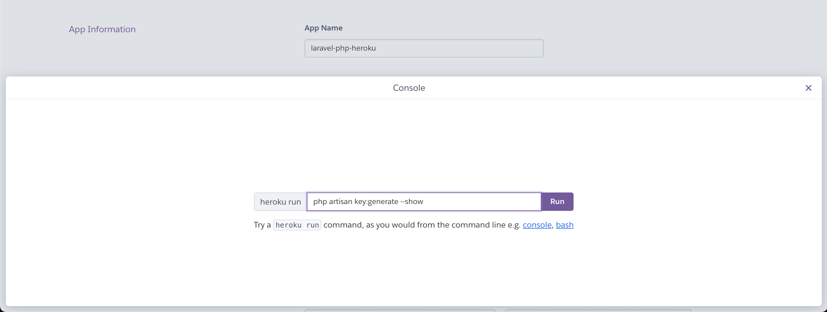This screenshot has width=827, height=312.
Task: Open the console example link
Action: point(537,225)
